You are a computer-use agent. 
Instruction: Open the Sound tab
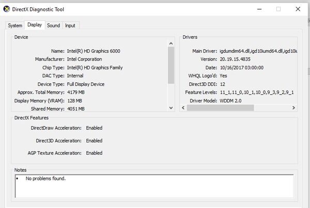pos(53,25)
